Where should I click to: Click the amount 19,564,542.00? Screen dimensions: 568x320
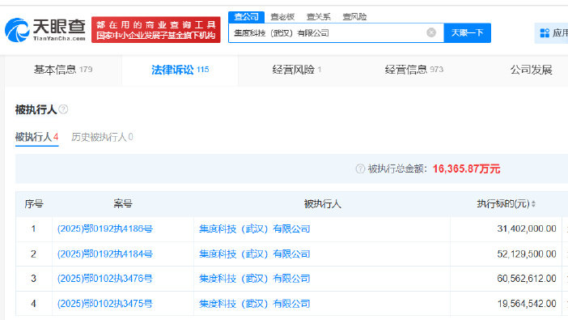tap(527, 304)
